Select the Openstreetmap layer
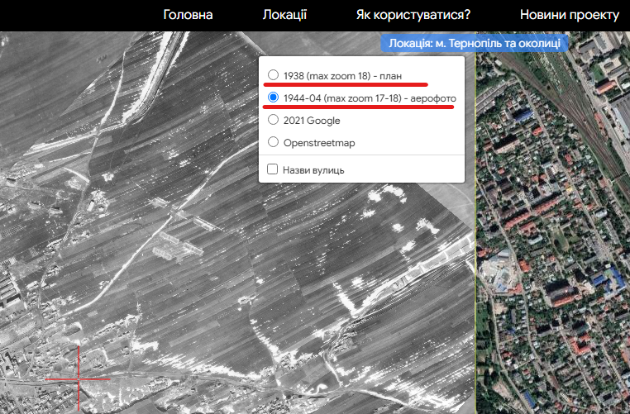The height and width of the screenshot is (414, 630). pos(273,142)
